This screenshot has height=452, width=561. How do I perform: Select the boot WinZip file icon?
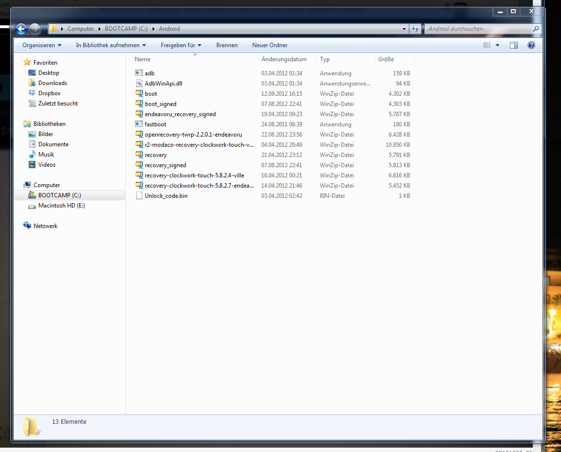[139, 93]
